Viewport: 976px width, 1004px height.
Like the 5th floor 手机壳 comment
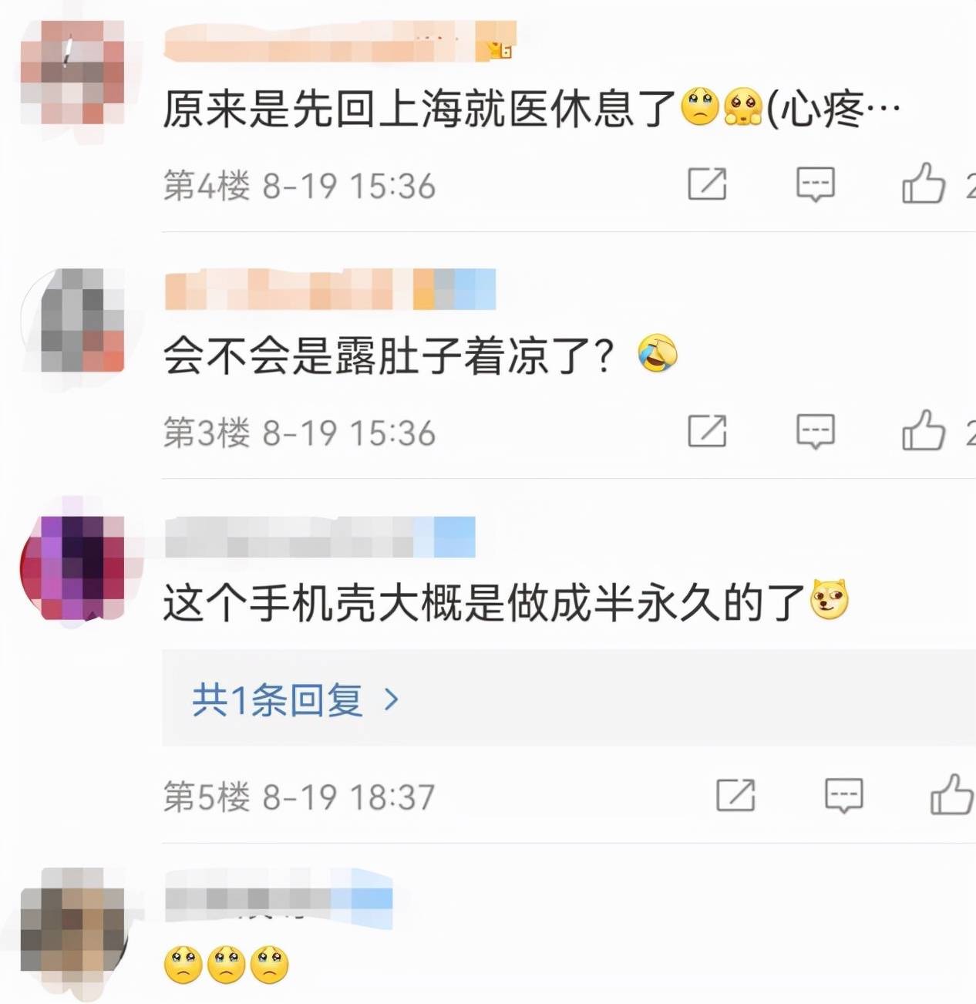pos(951,794)
